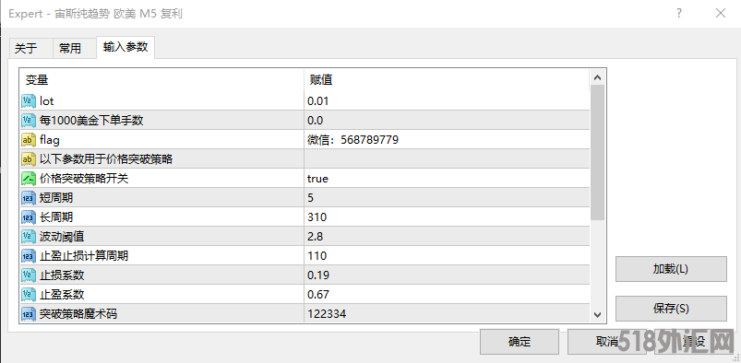741x363 pixels.
Task: Click the 取消 cancel button
Action: click(x=607, y=342)
